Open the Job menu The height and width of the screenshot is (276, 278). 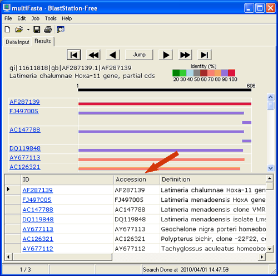(x=36, y=18)
